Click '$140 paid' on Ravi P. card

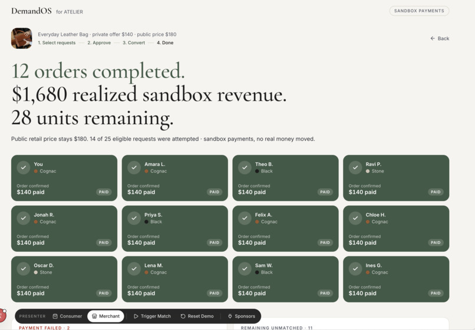(x=362, y=192)
